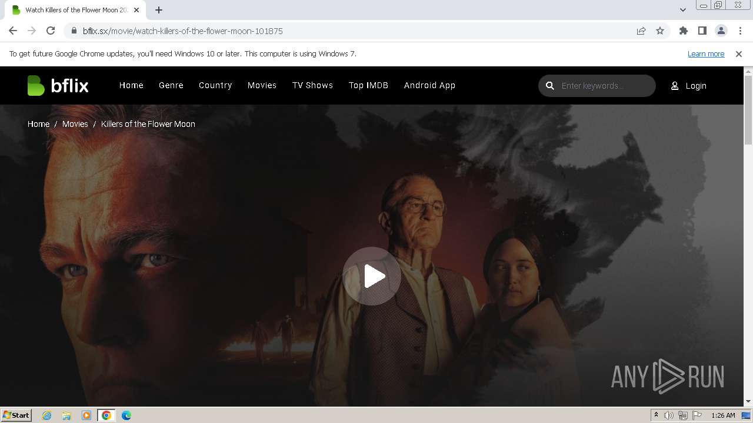The image size is (753, 423).
Task: Open Windows Explorer folder from taskbar
Action: [66, 415]
